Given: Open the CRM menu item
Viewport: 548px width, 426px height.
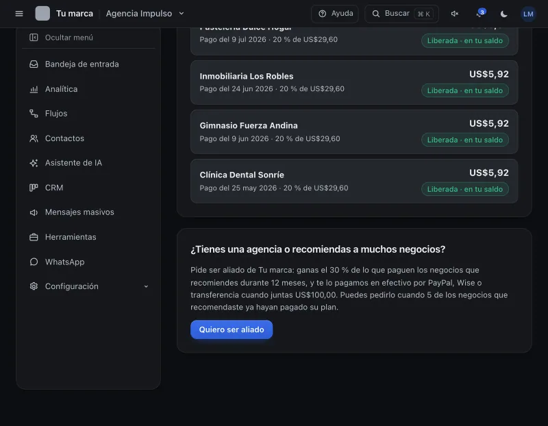Looking at the screenshot, I should point(88,188).
